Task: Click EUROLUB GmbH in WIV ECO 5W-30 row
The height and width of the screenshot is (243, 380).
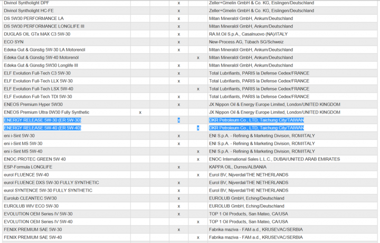Action: pos(246,206)
